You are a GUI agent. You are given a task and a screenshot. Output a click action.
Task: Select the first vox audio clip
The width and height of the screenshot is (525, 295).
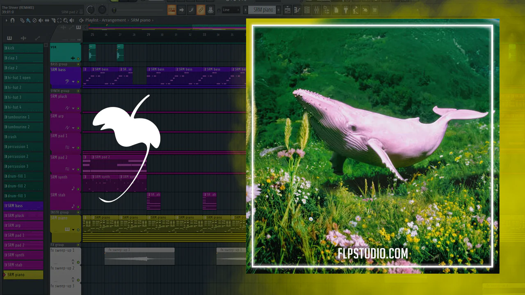coord(92,53)
